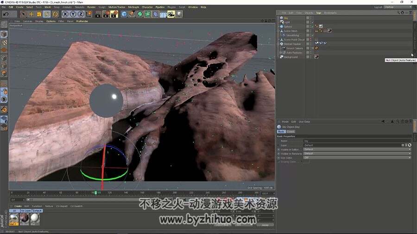Toggle the Y axis lock
Viewport: 417px width, 234px height.
(73, 14)
